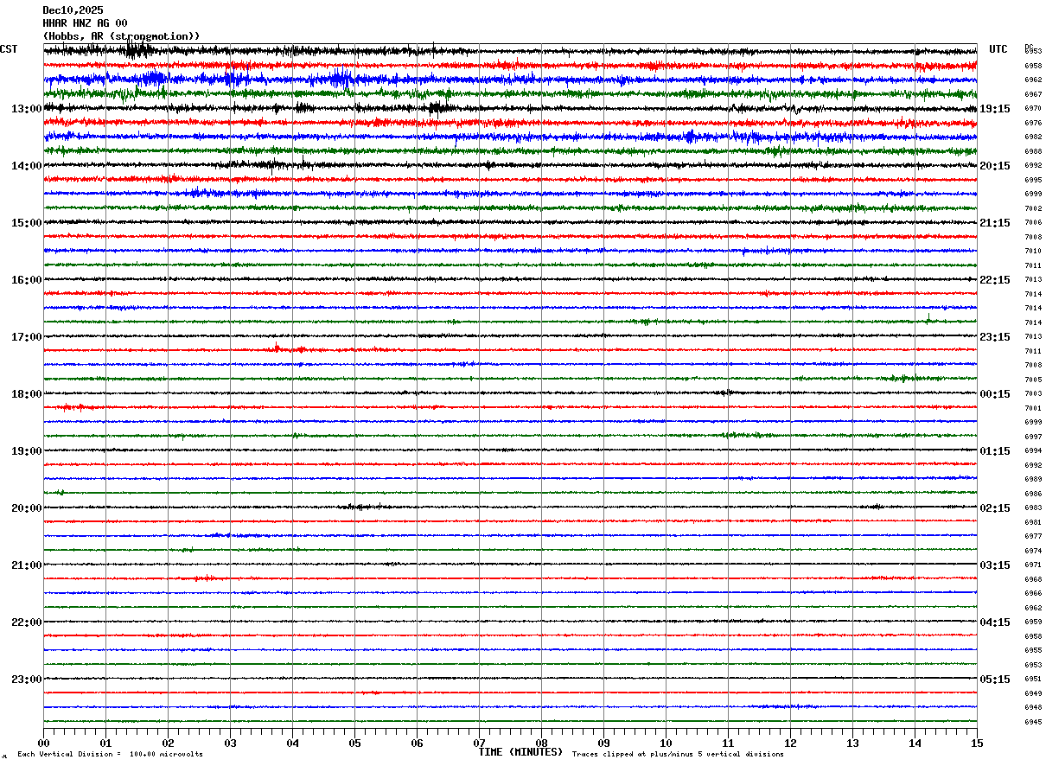Click DC offset value 6976
This screenshot has width=1046, height=766.
tap(1033, 123)
